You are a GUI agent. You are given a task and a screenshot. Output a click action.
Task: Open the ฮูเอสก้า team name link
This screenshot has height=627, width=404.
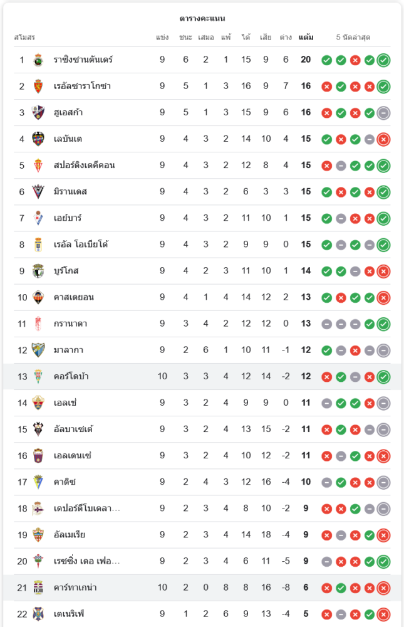pos(68,113)
